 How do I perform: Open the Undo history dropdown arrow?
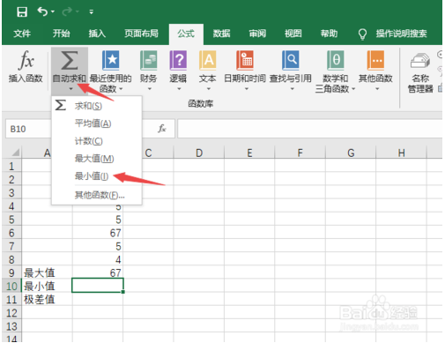pos(53,11)
